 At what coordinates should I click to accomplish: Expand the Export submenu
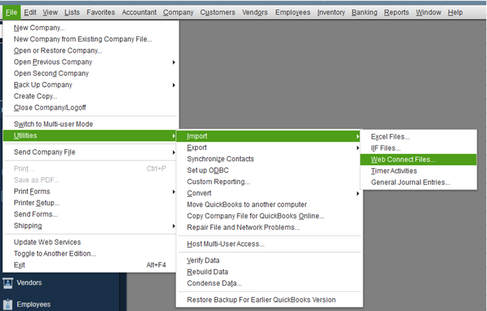pyautogui.click(x=269, y=148)
